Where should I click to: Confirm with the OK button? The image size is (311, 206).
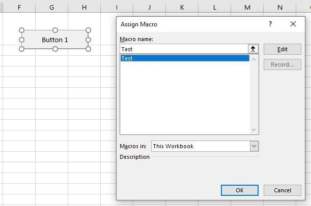(x=240, y=190)
